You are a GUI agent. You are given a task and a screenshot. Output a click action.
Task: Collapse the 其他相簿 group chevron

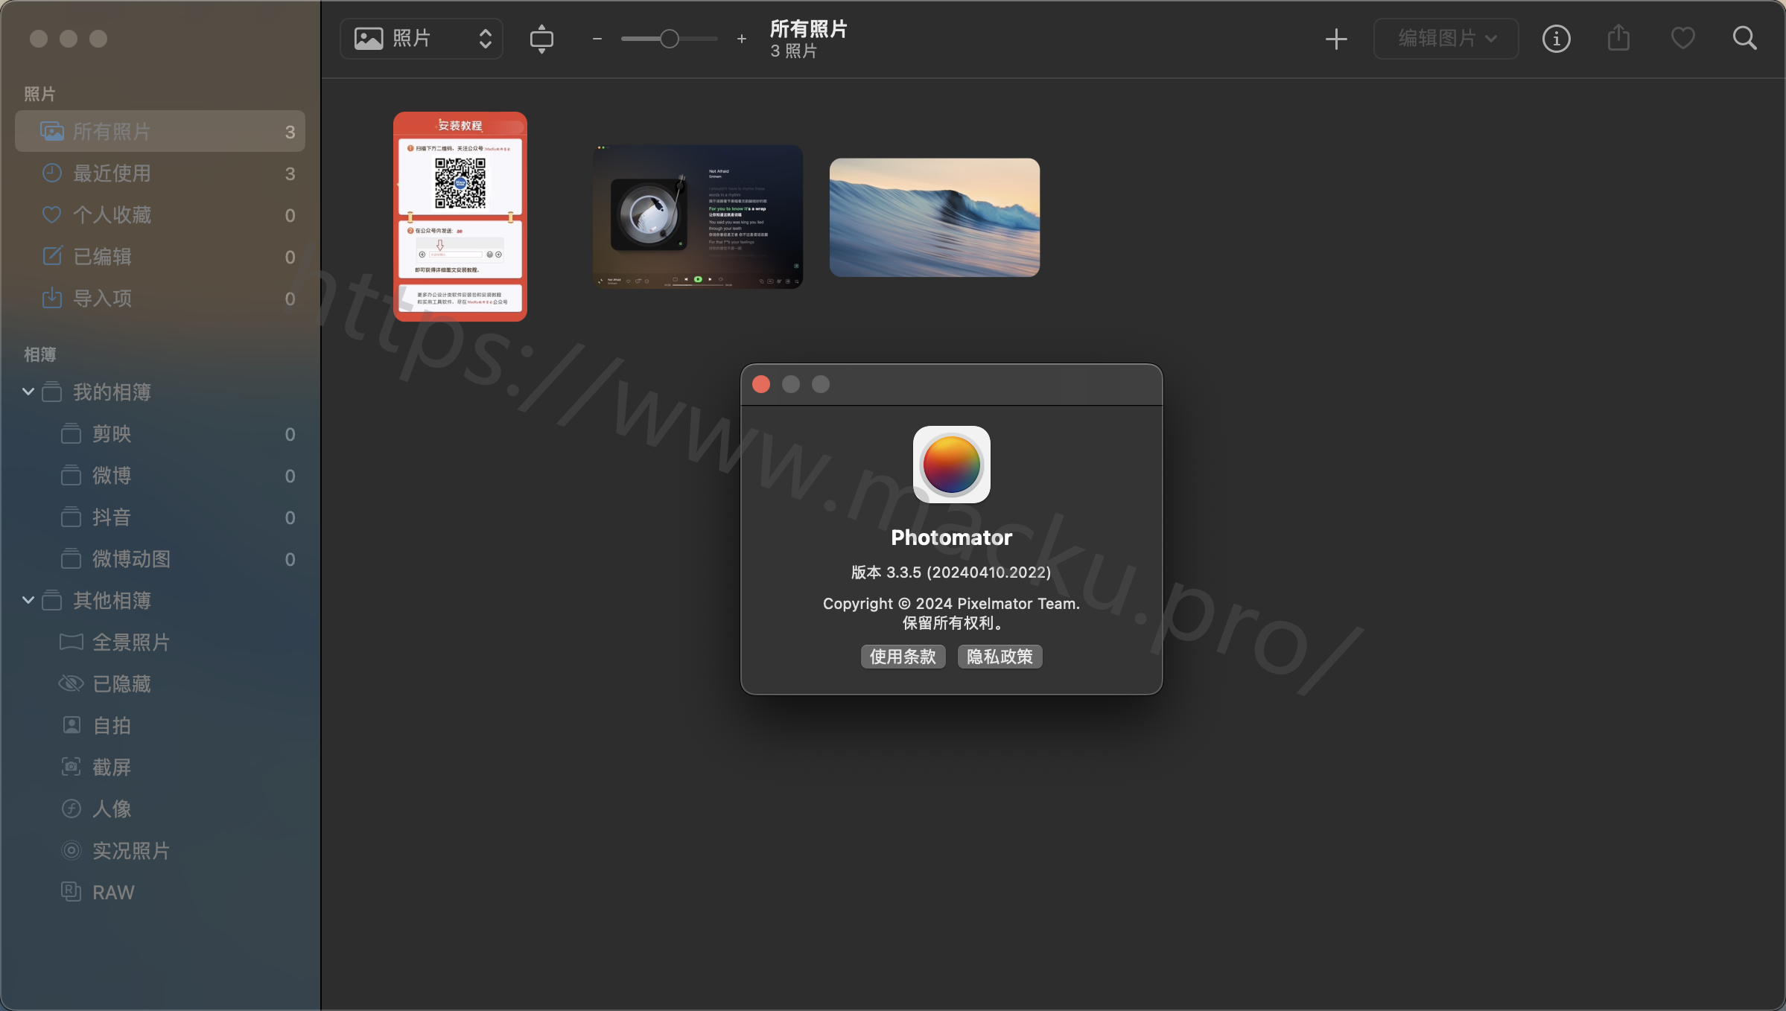(x=28, y=600)
